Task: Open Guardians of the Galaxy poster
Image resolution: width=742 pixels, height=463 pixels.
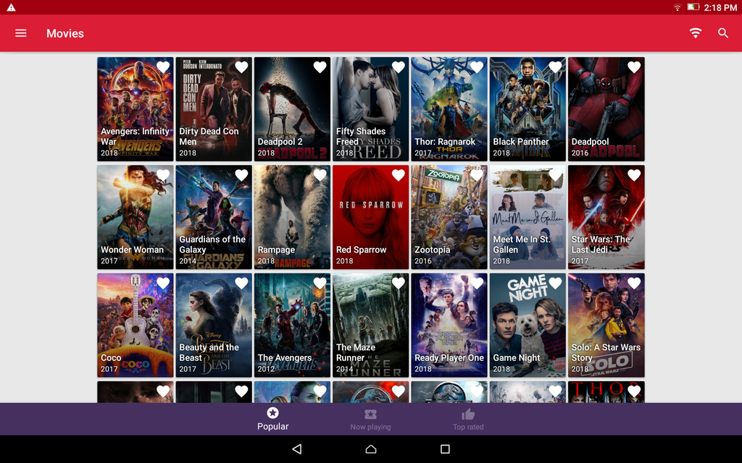Action: click(x=214, y=217)
